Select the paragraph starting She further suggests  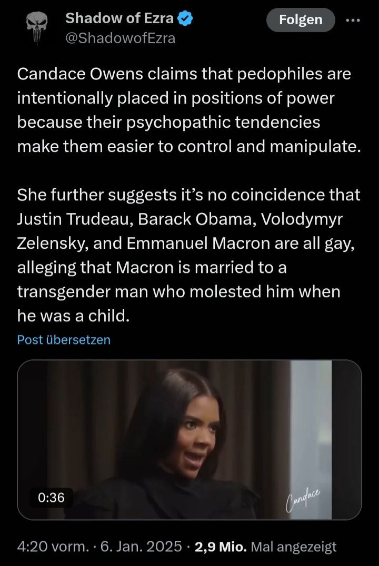point(188,255)
